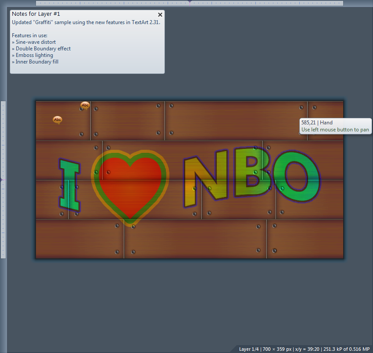Click the letter B on the canvas
Viewport: 373px width, 353px height.
[x=253, y=173]
